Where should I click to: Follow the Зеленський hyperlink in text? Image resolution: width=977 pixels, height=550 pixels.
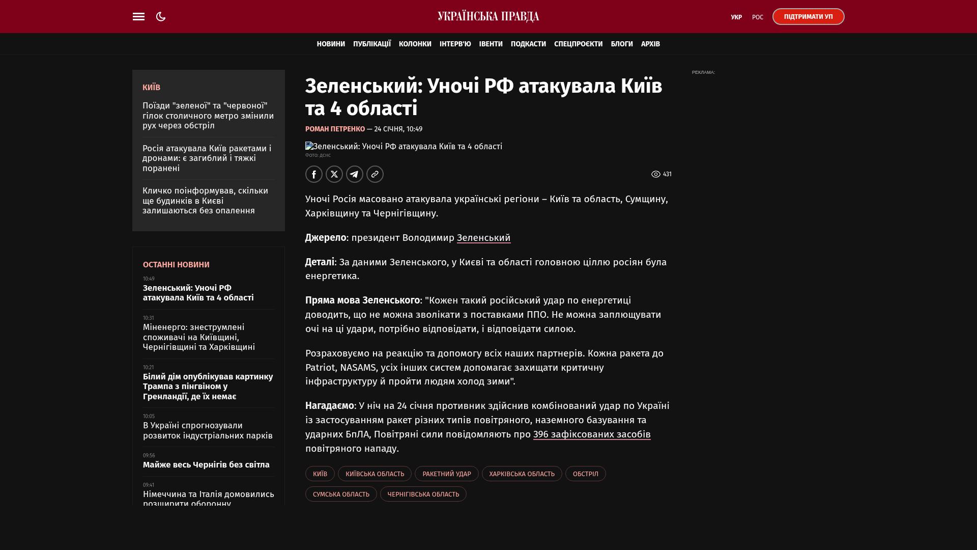[483, 238]
